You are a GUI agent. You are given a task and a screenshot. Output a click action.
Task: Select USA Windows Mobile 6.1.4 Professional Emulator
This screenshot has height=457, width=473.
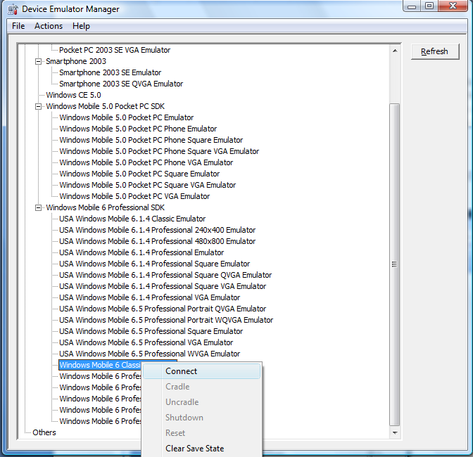click(141, 252)
